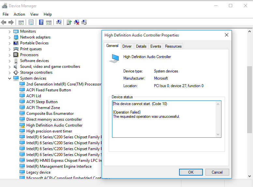
Task: Scan for hardware changes icon
Action: tap(59, 22)
